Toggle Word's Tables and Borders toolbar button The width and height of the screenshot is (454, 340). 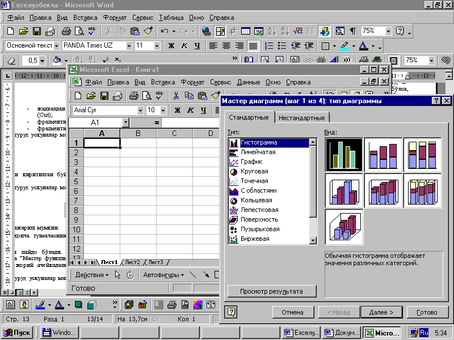pyautogui.click(x=220, y=31)
